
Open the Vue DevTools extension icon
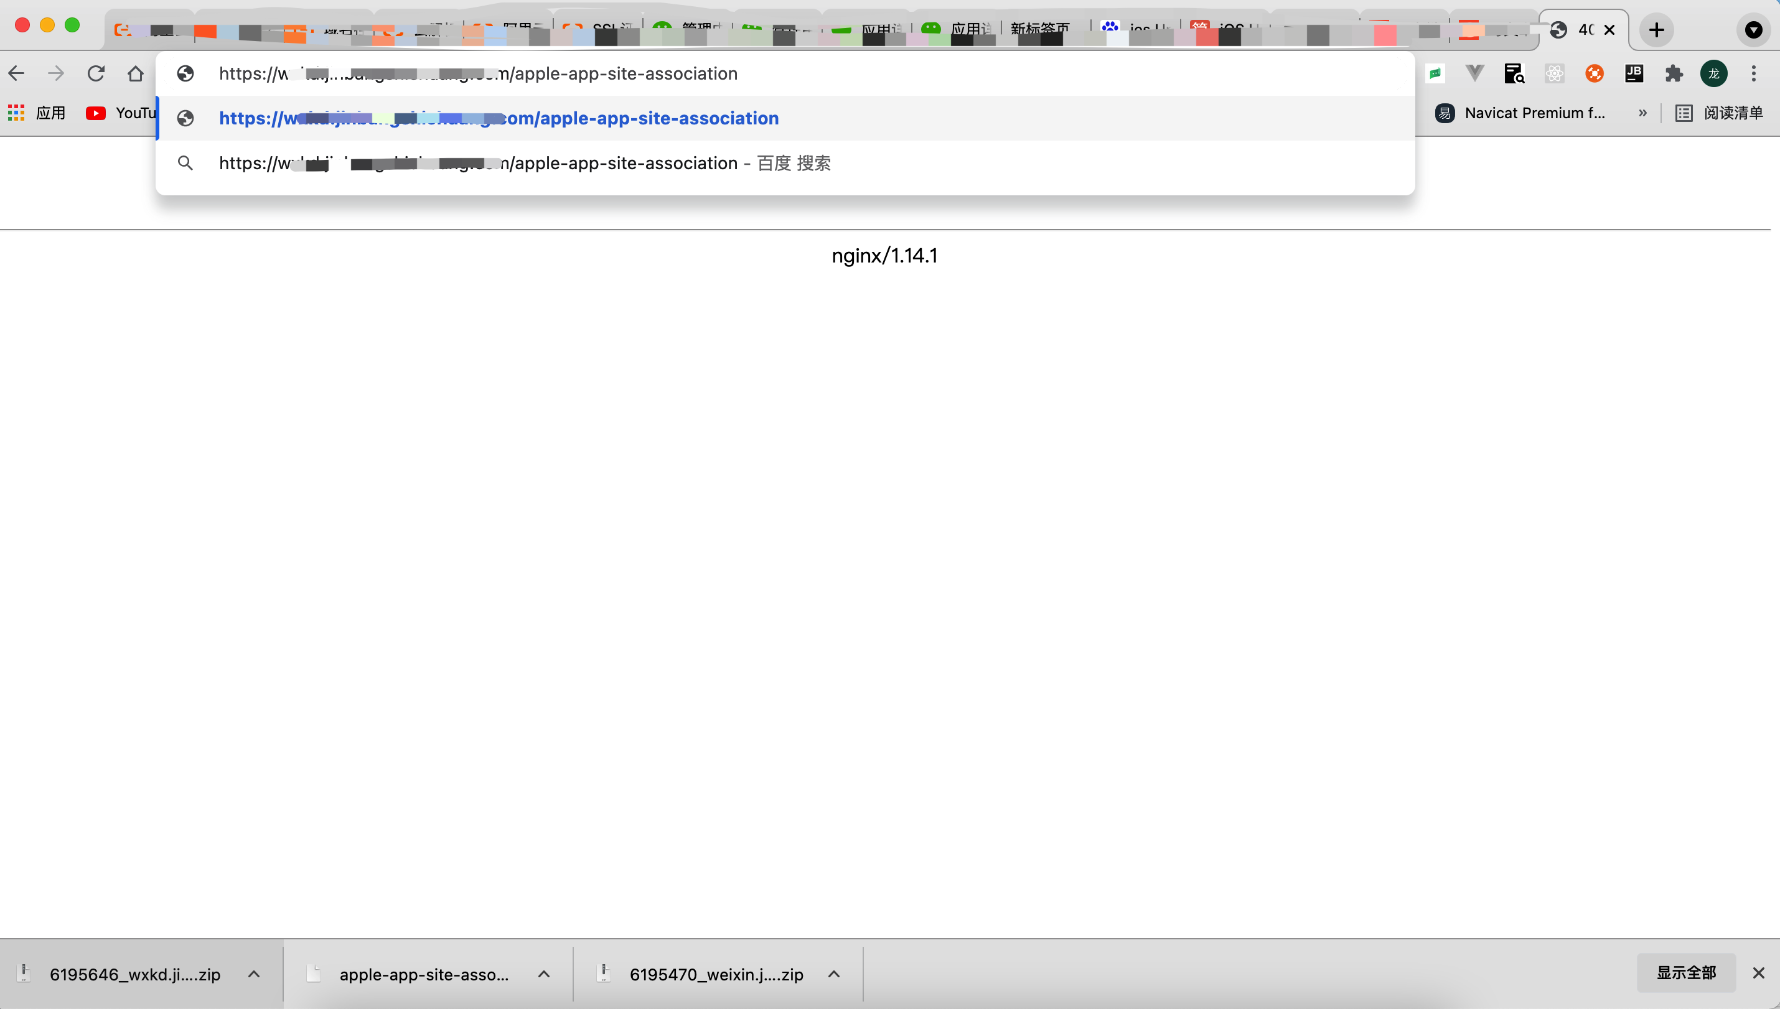click(1474, 73)
